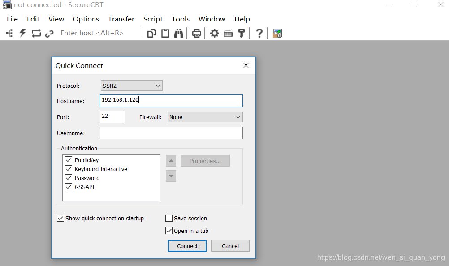Click the Keymap Editor keyboard icon

tap(228, 34)
